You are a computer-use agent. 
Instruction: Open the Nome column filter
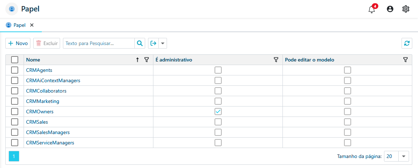pyautogui.click(x=146, y=60)
